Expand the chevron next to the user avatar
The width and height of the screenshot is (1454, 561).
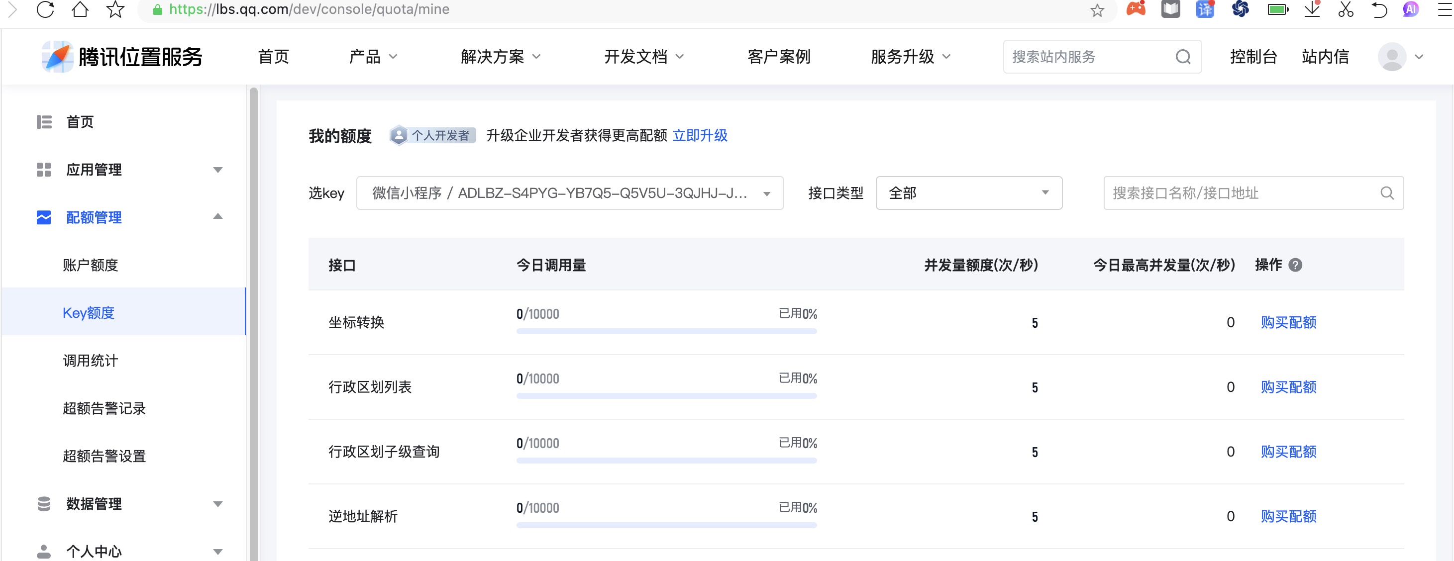(1419, 57)
